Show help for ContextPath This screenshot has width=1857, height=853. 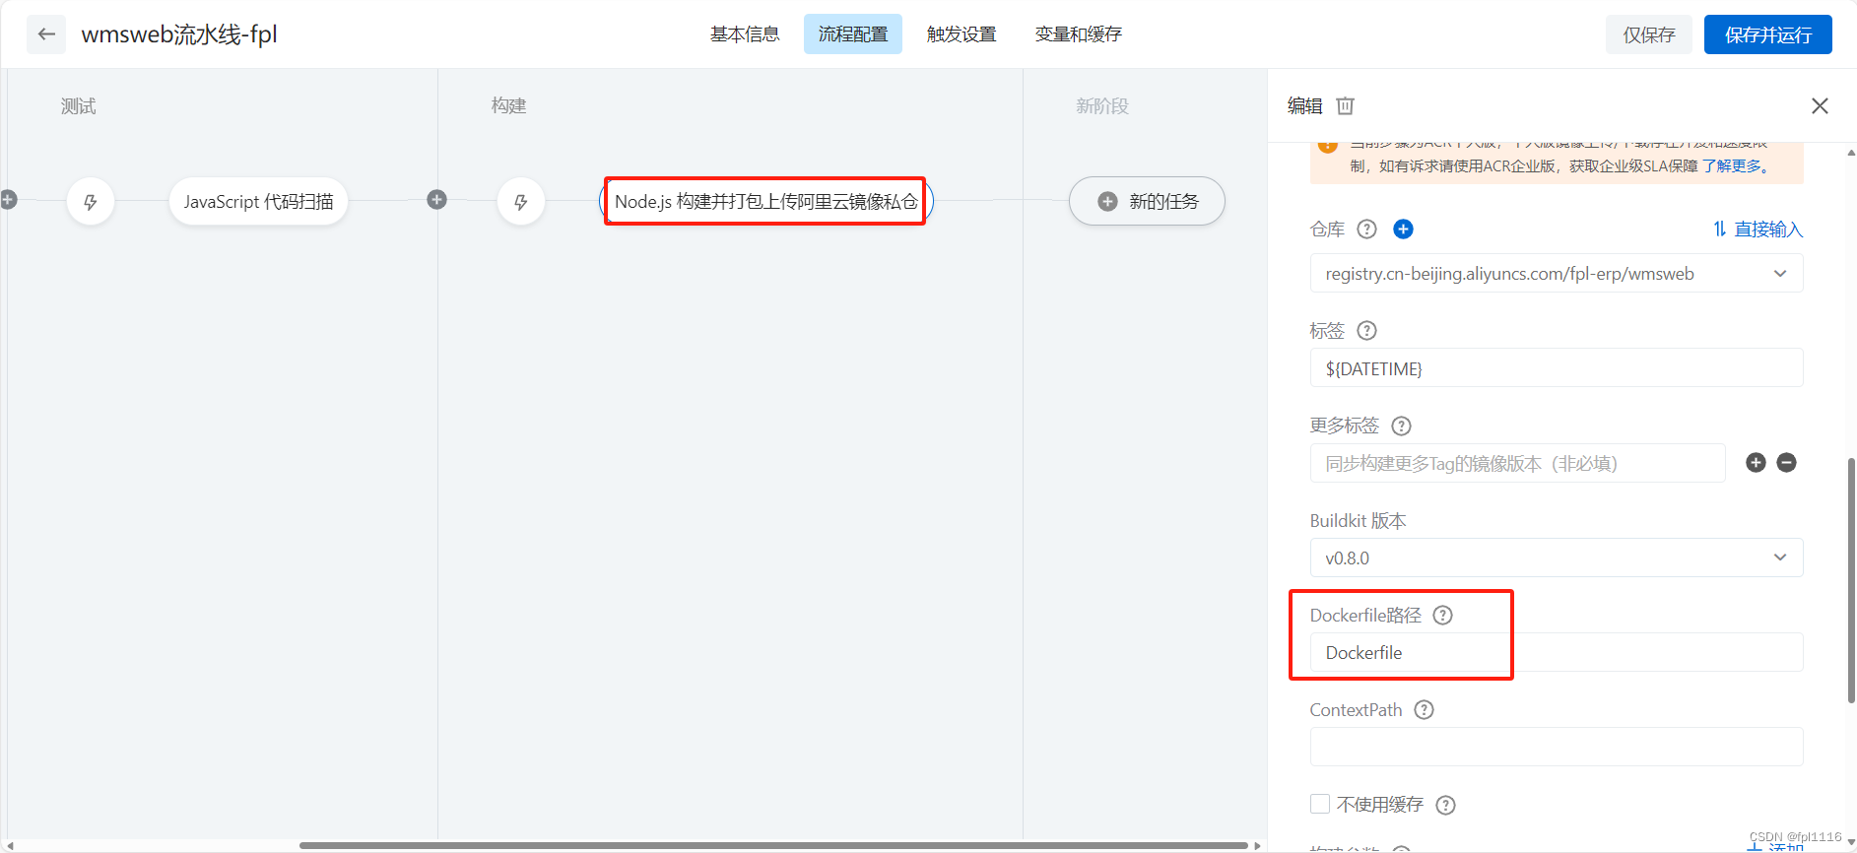coord(1424,710)
